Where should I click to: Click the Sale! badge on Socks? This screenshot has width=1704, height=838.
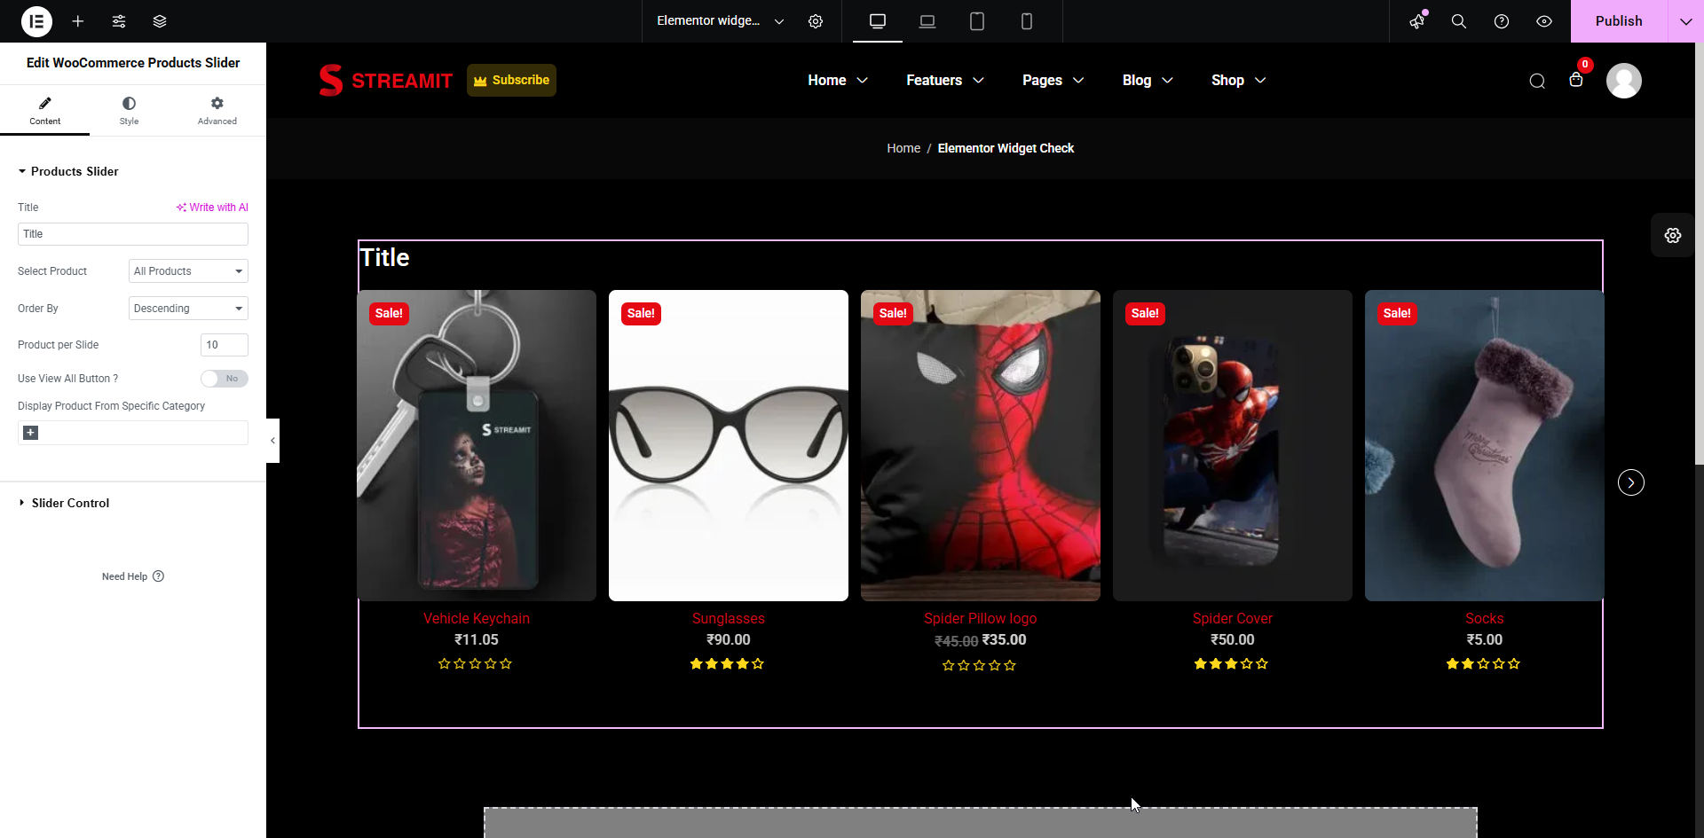point(1397,313)
